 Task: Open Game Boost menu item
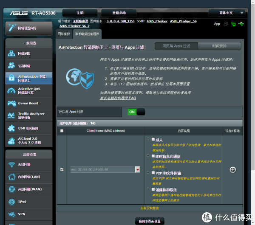(29, 103)
